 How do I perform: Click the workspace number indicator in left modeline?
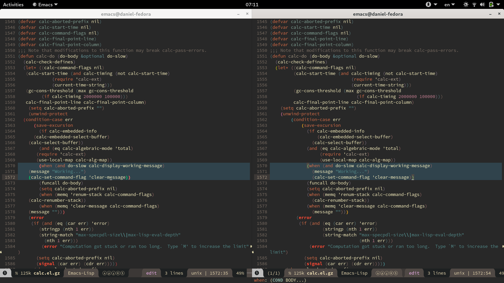(5, 273)
